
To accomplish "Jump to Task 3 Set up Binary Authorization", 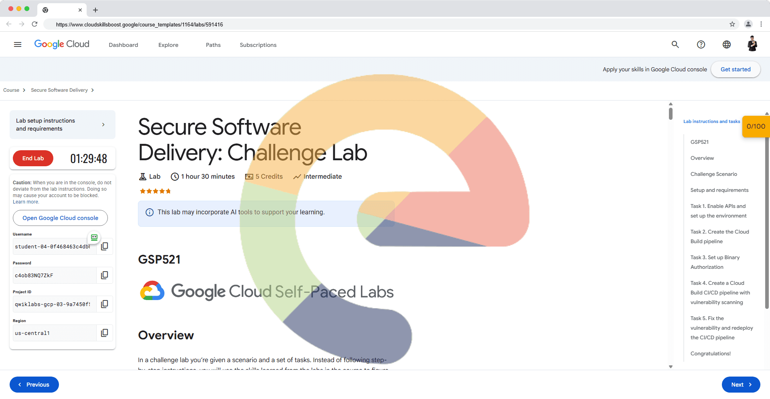I will point(715,262).
